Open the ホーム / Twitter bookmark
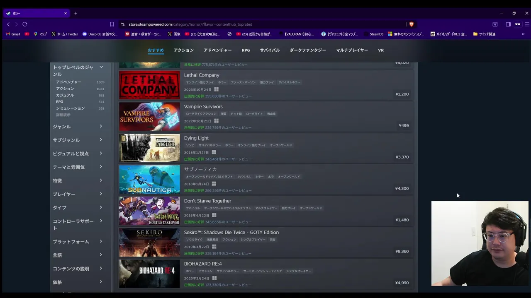The height and width of the screenshot is (298, 531). 65,34
